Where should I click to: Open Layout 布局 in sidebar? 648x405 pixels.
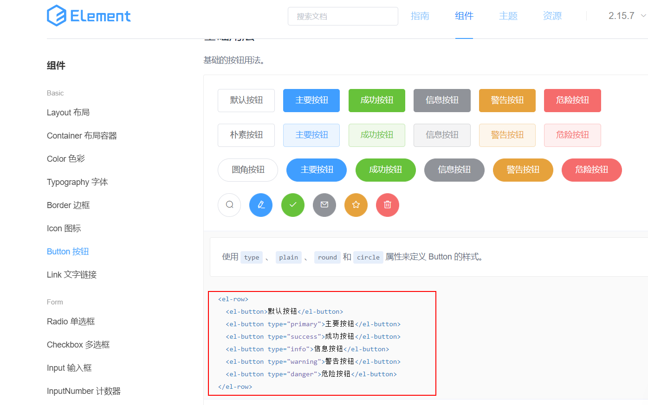68,113
